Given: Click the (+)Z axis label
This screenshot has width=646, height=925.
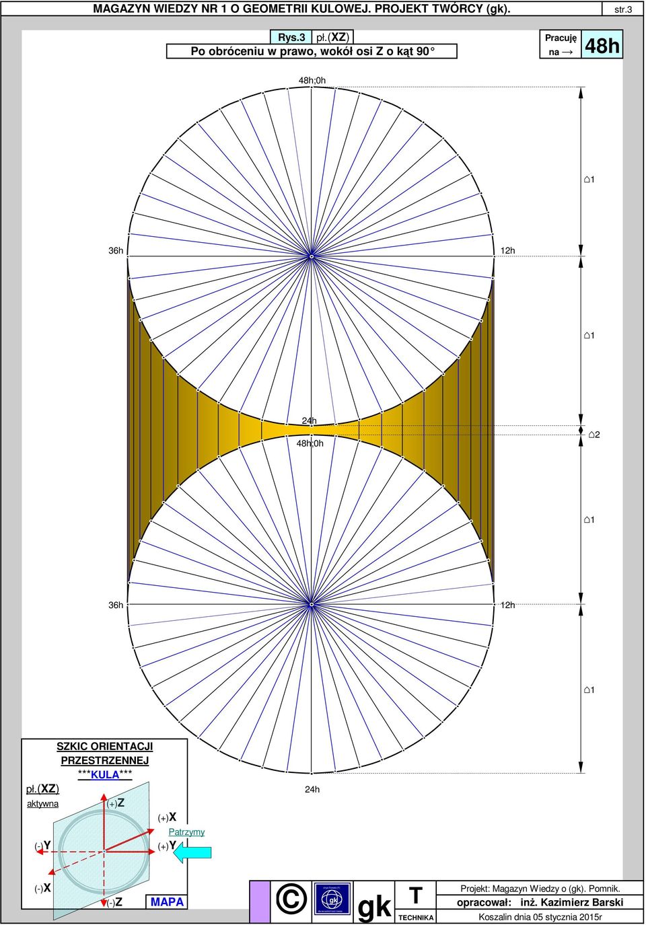Looking at the screenshot, I should point(115,803).
